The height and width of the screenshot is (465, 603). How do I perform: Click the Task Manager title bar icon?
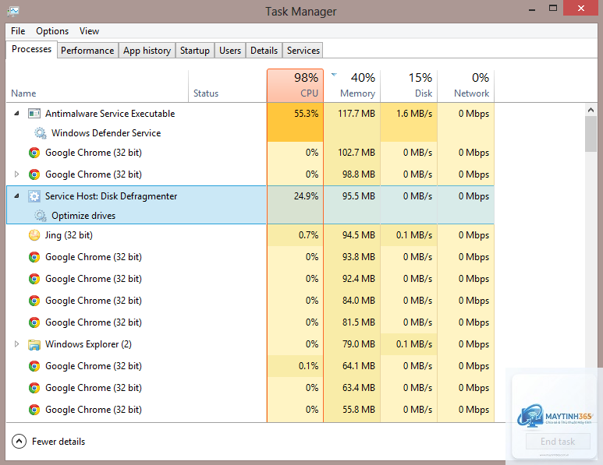(x=12, y=11)
